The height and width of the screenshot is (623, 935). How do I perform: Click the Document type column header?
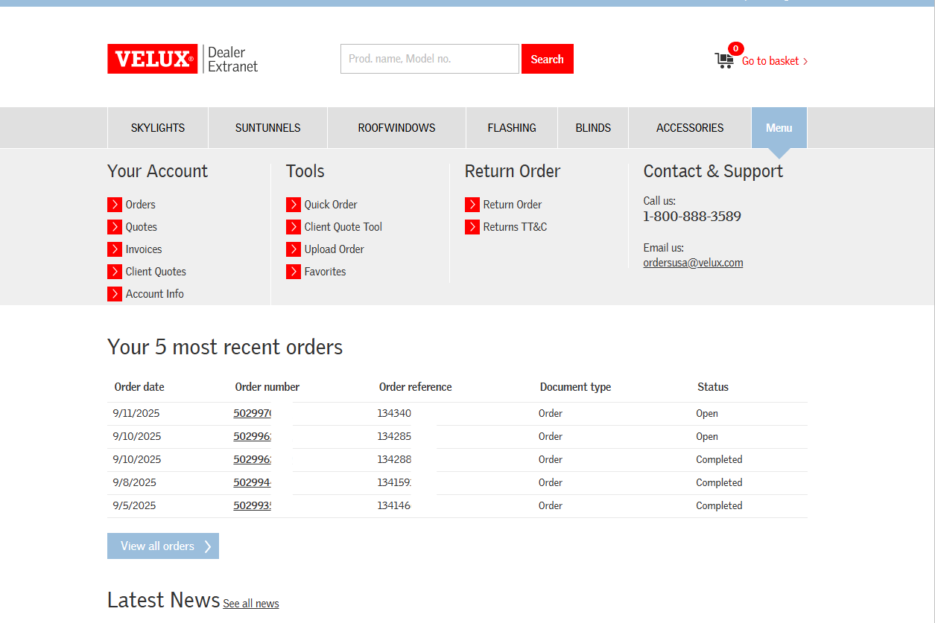(x=575, y=387)
